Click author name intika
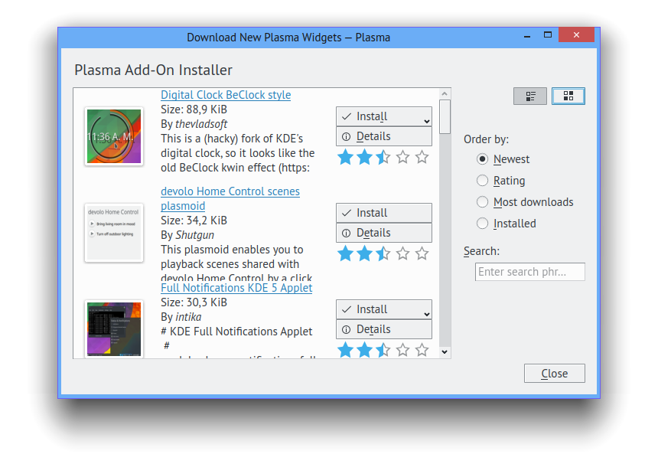This screenshot has width=658, height=464. (188, 317)
